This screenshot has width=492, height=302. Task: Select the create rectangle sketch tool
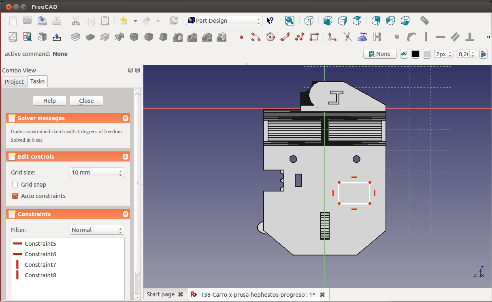(314, 37)
